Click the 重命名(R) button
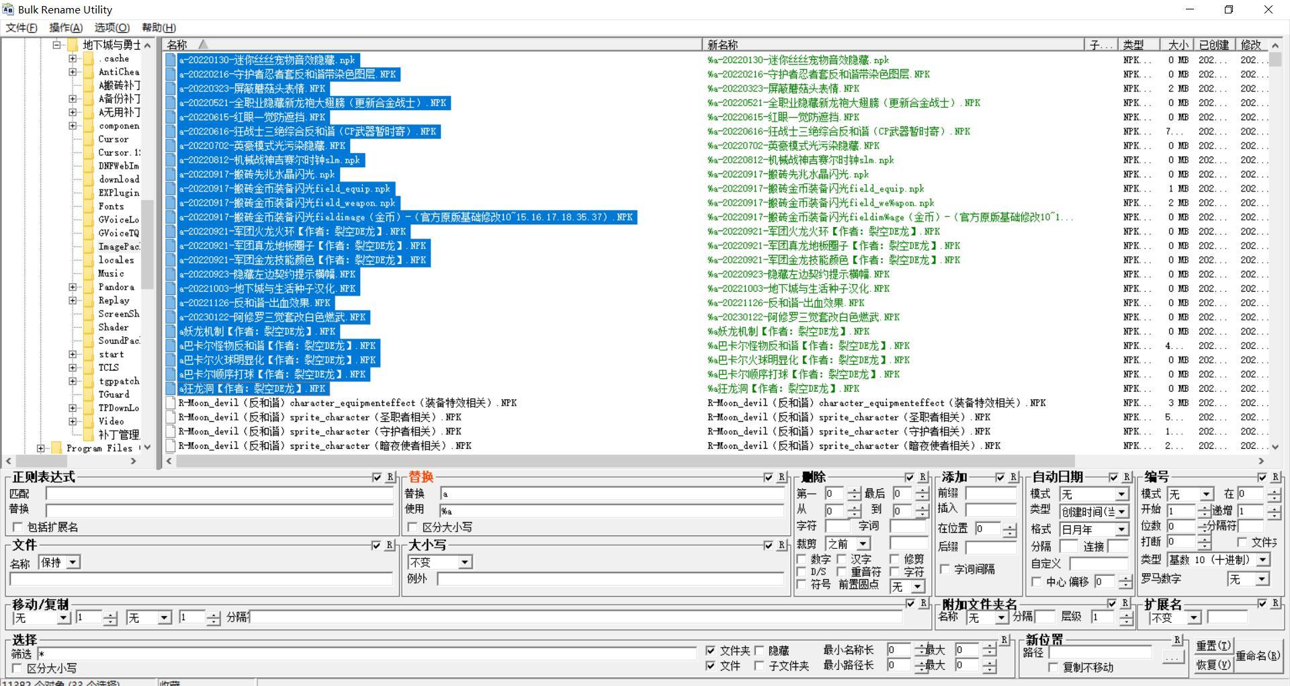 (1257, 655)
